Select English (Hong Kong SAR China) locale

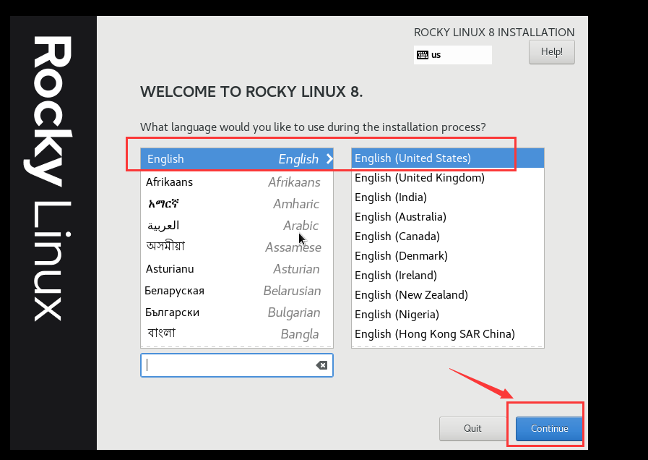coord(448,334)
